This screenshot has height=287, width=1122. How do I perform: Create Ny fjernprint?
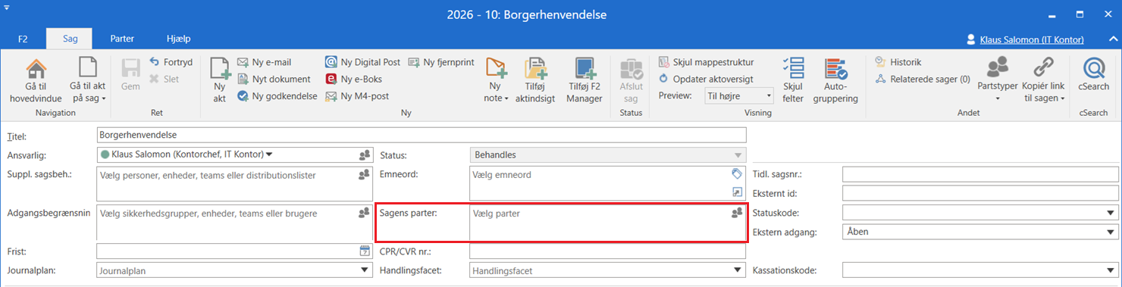440,62
